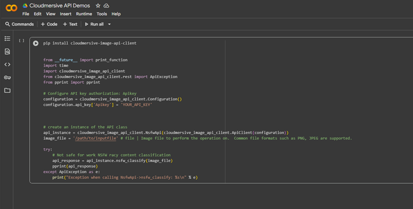Click the 'try:' keyword line
This screenshot has height=209, width=413.
coord(48,149)
